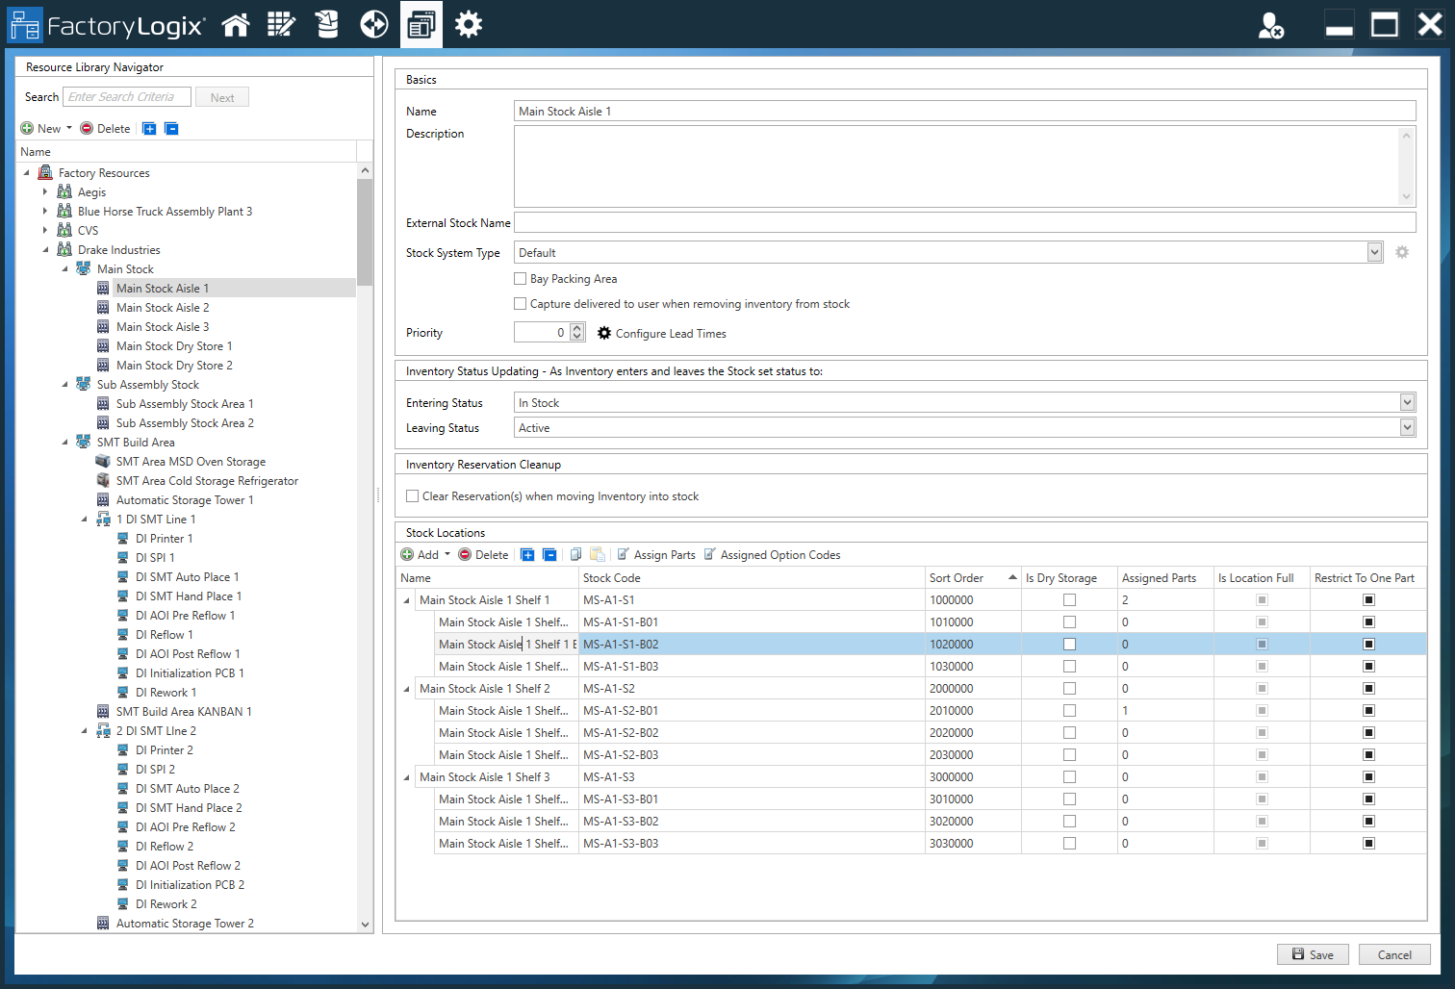Click the Save button
This screenshot has height=989, width=1455.
[x=1312, y=954]
